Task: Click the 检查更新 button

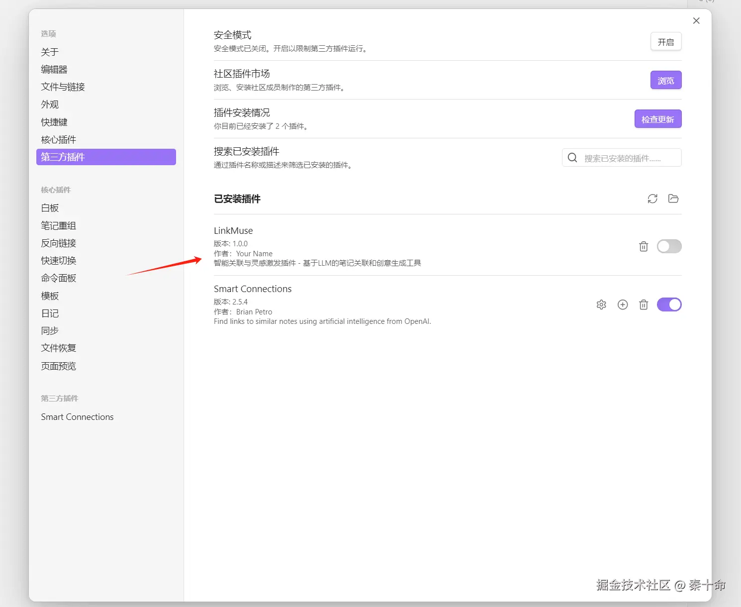Action: tap(657, 119)
